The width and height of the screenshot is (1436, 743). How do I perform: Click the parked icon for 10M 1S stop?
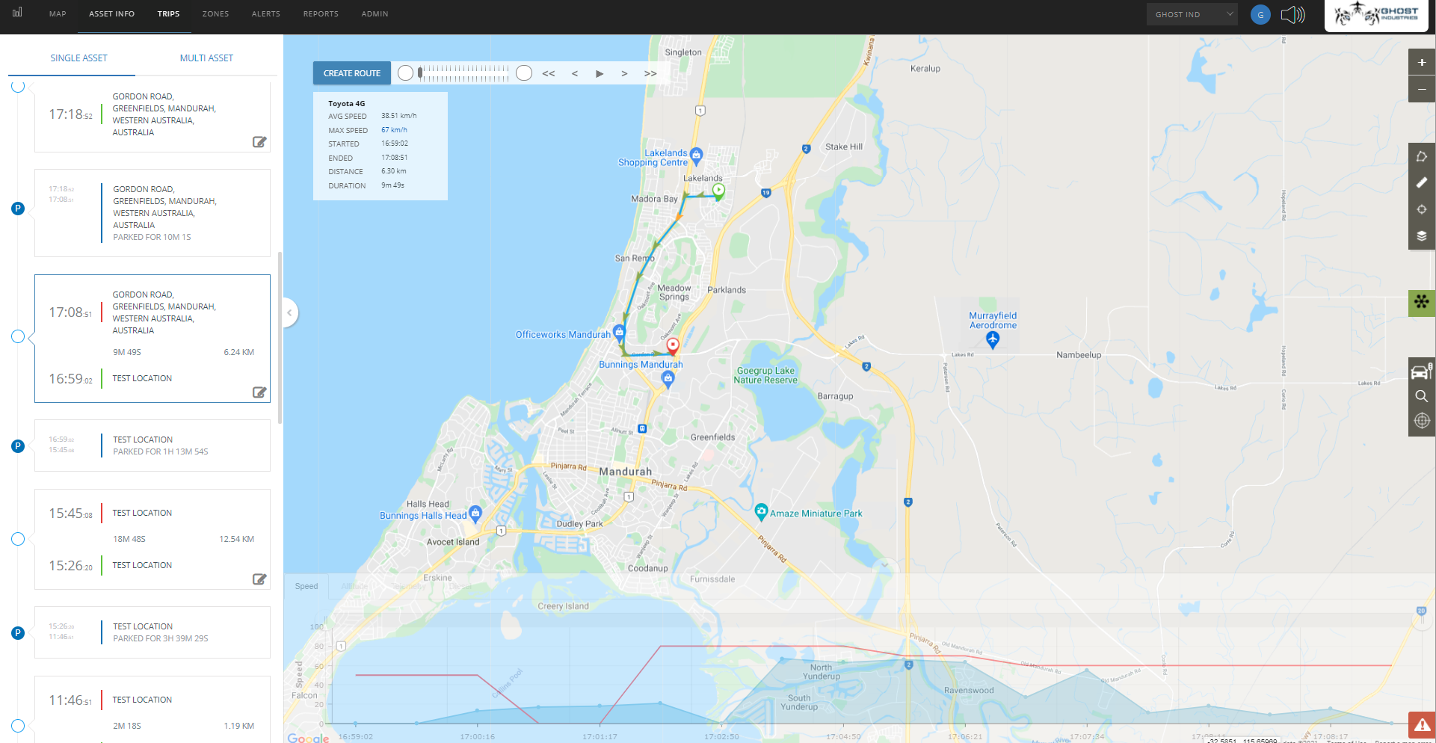point(18,209)
